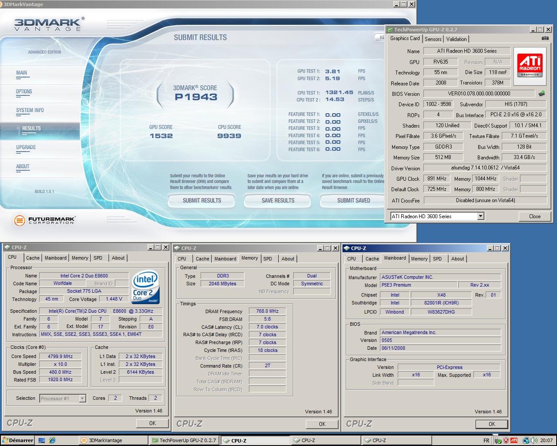Click the 3DMarkVantage title bar icon
Image resolution: width=557 pixels, height=446 pixels.
pyautogui.click(x=2, y=4)
